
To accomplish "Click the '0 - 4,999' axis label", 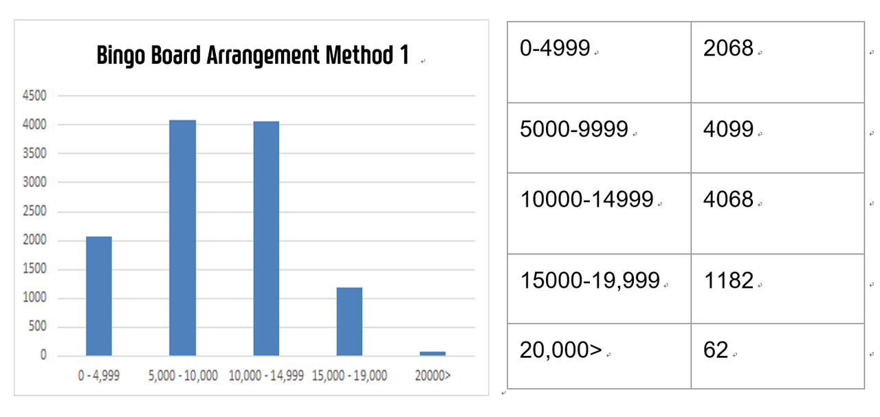I will tap(98, 376).
